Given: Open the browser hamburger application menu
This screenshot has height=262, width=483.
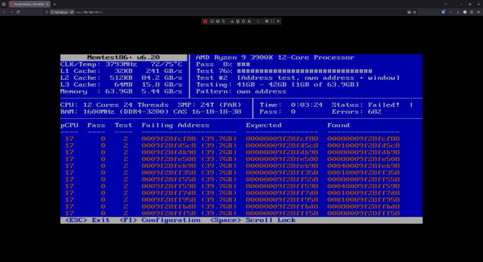Looking at the screenshot, I should tap(478, 12).
